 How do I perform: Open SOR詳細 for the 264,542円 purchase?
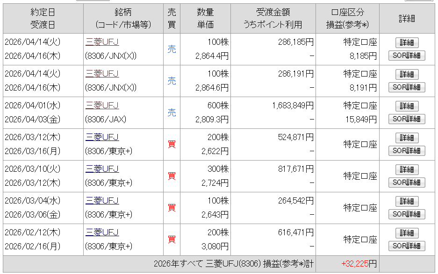407,215
